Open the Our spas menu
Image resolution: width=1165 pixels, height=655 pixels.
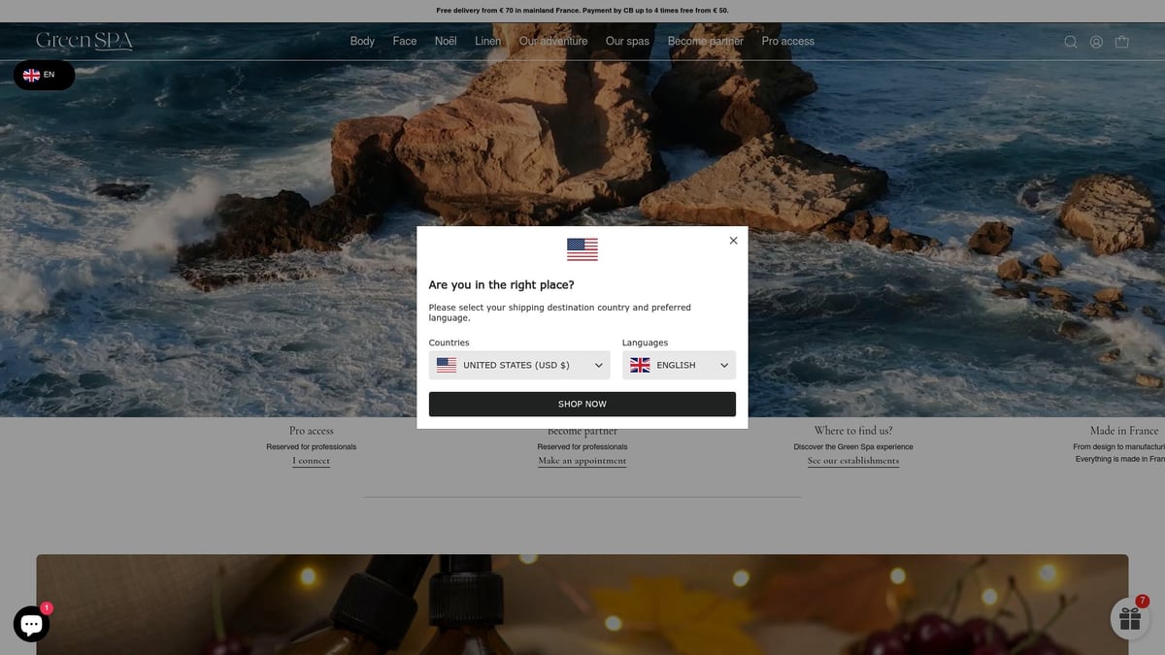627,41
